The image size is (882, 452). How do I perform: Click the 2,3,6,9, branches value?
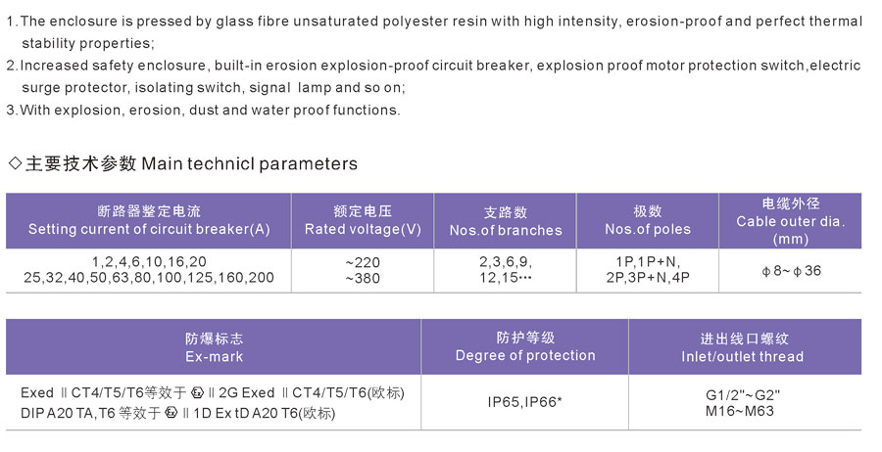[x=506, y=261]
